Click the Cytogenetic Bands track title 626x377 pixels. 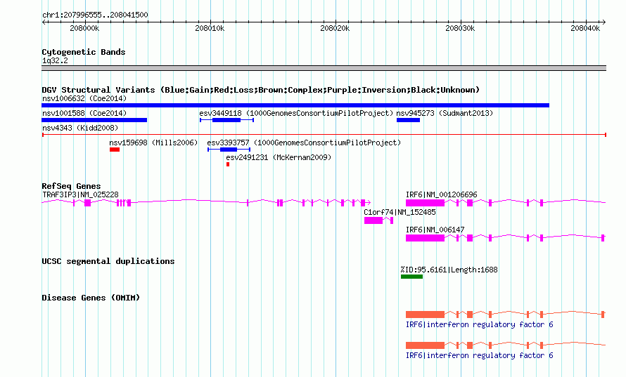point(84,52)
